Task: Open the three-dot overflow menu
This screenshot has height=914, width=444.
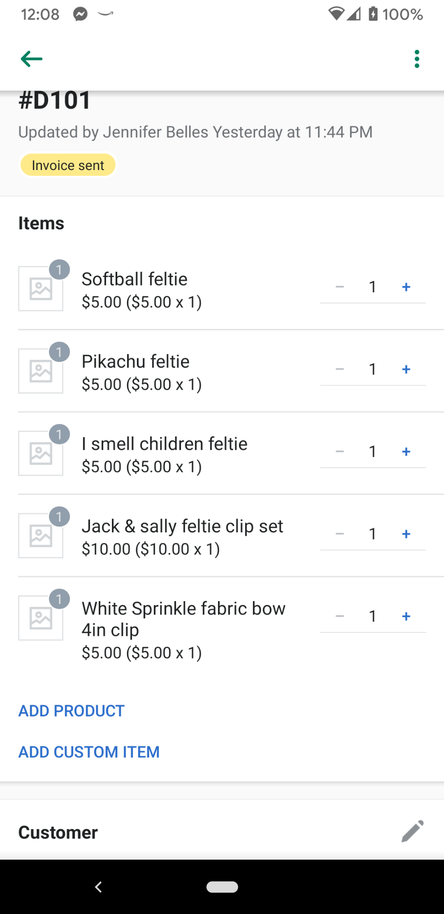Action: [417, 59]
